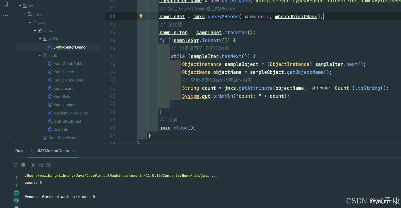
Task: Click the UserInfo class icon
Action: (50, 130)
